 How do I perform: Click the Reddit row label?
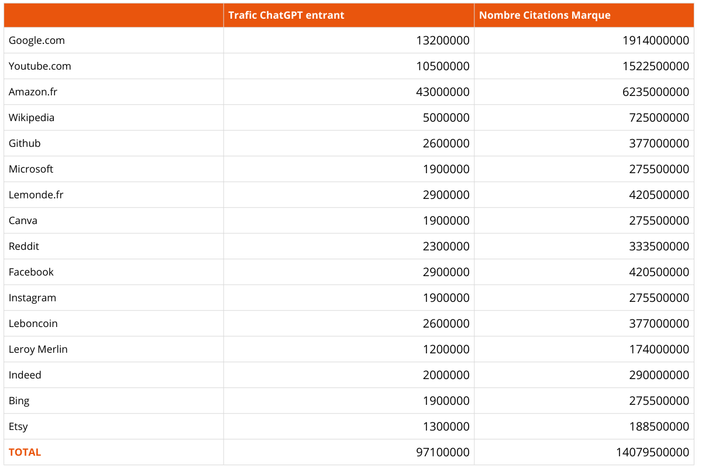pos(24,246)
